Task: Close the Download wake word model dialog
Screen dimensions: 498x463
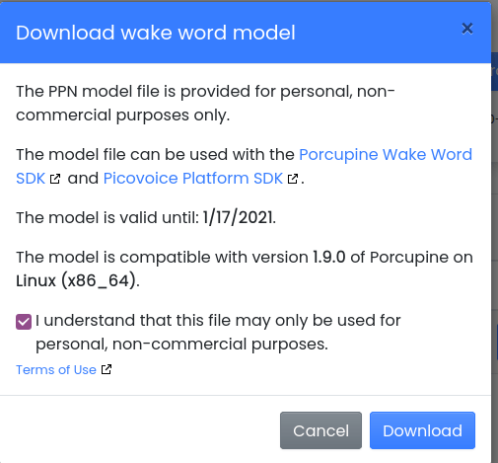Action: 467,29
